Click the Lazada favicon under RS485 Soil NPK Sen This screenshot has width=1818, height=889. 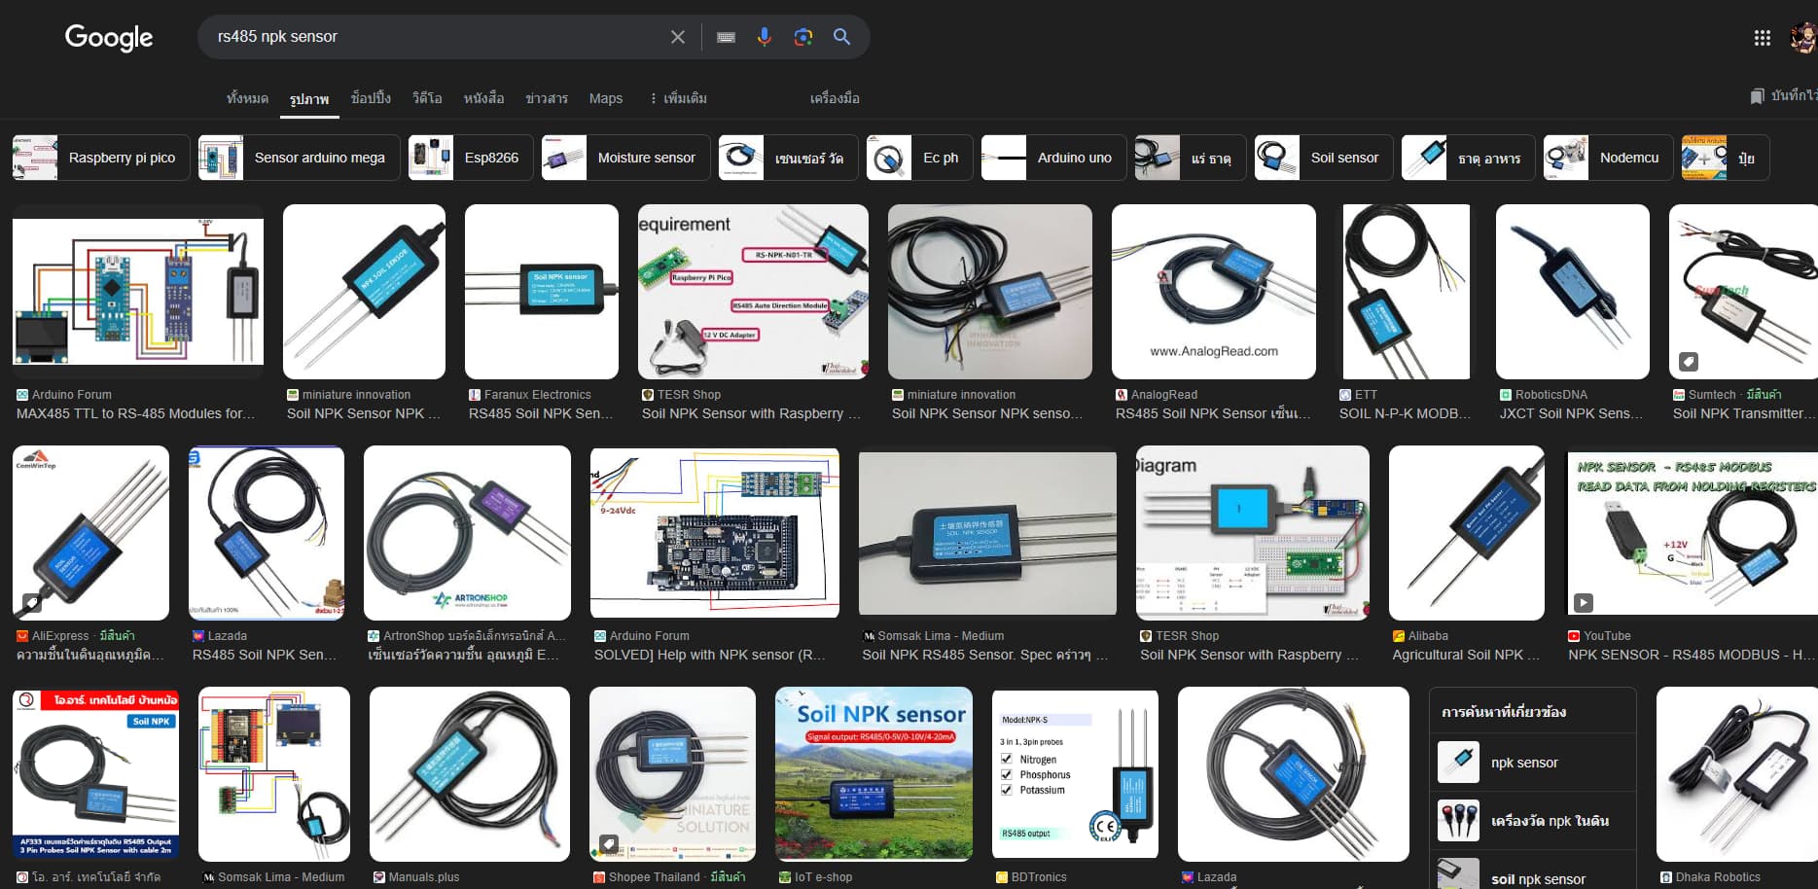pyautogui.click(x=198, y=636)
